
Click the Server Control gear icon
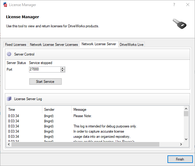click(9, 54)
